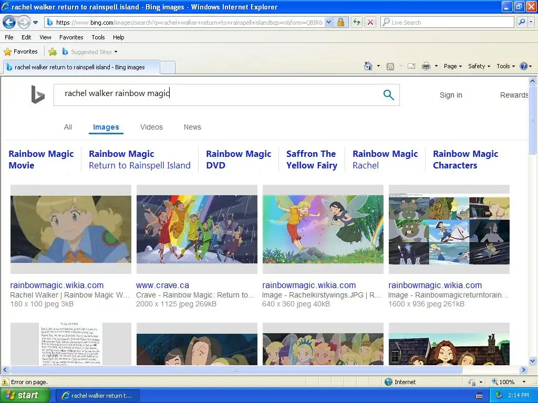Open the collage goblins thumbnail

click(x=449, y=229)
